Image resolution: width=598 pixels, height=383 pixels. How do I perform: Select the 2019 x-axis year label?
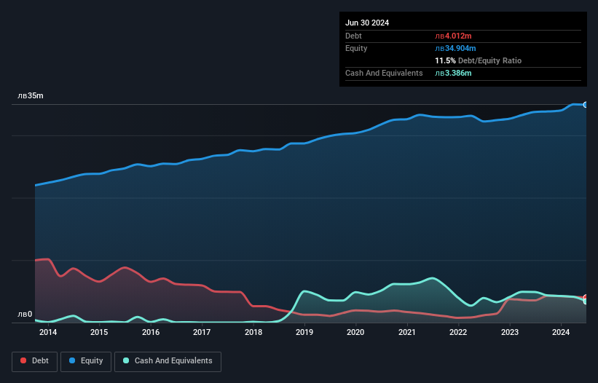pos(304,332)
